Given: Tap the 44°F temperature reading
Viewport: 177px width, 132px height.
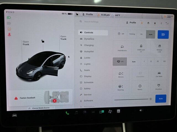Looking at the screenshot, I should coord(118,15).
